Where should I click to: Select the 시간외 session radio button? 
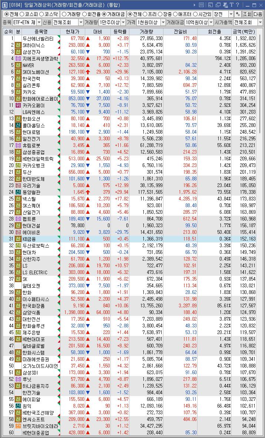[202, 14]
